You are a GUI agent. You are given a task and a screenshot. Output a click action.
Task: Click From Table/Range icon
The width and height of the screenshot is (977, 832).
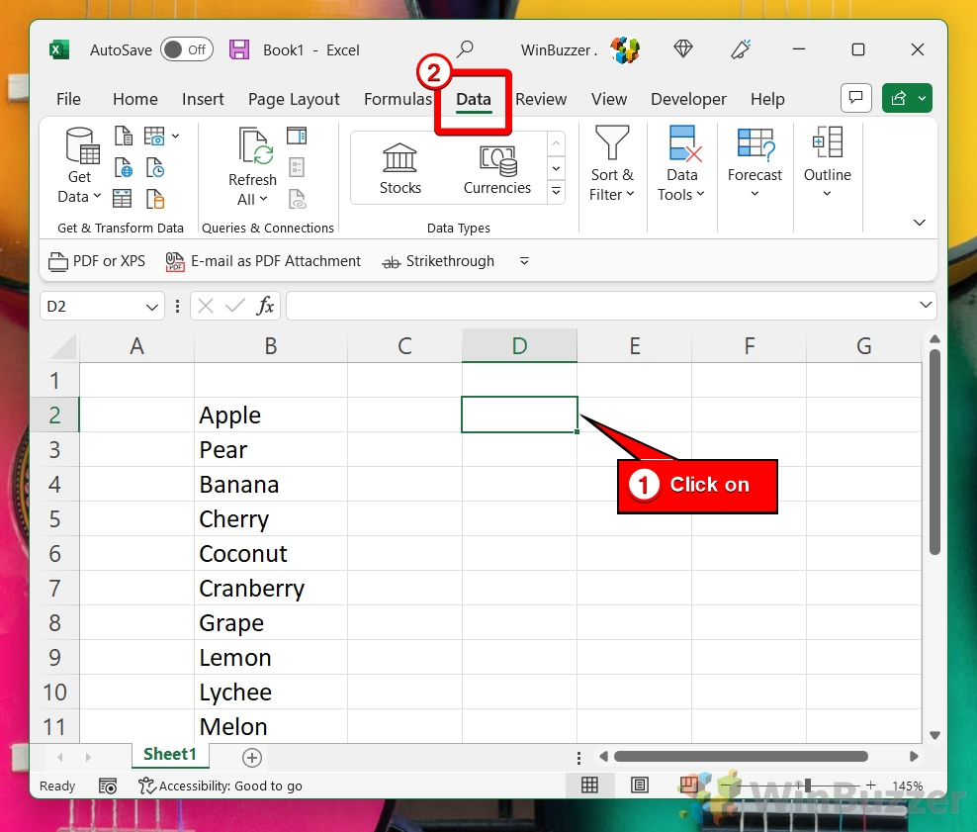coord(123,199)
